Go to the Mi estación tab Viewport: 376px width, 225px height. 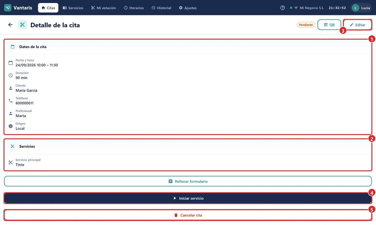[103, 8]
